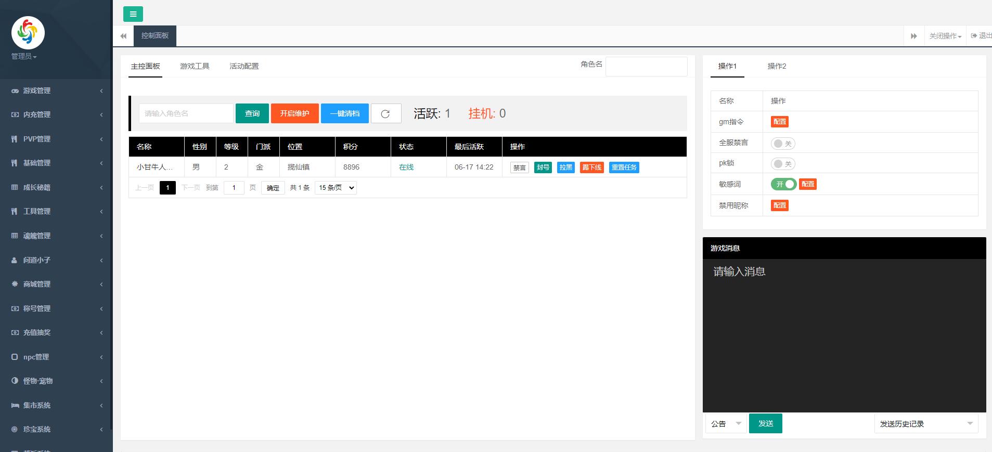Click the 退出 logout icon
Viewport: 992px width, 452px height.
point(974,35)
